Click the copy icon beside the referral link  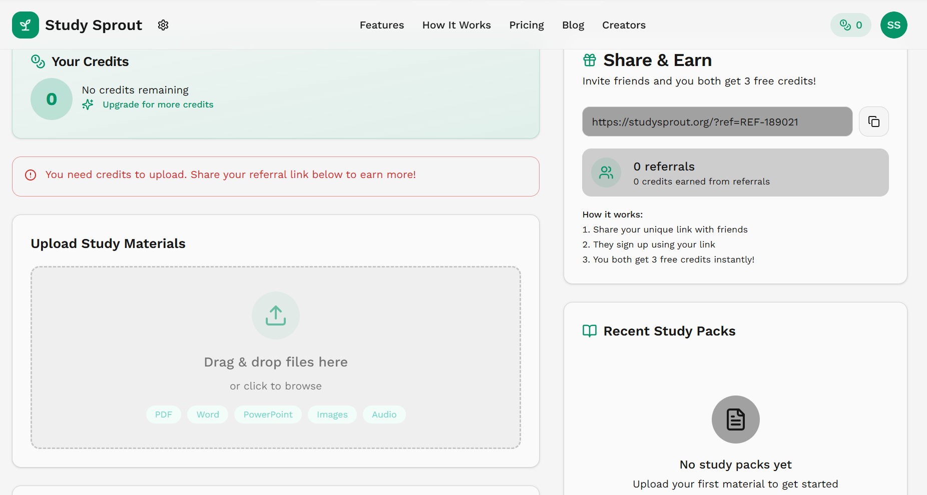point(874,121)
